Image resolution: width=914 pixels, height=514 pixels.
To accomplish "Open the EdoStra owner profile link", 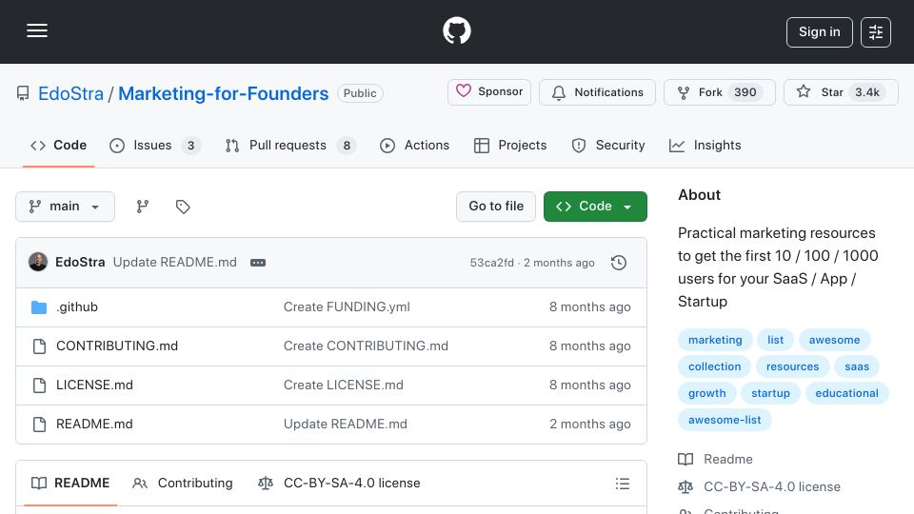I will pyautogui.click(x=70, y=93).
